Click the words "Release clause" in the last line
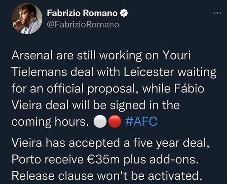 (x=52, y=176)
